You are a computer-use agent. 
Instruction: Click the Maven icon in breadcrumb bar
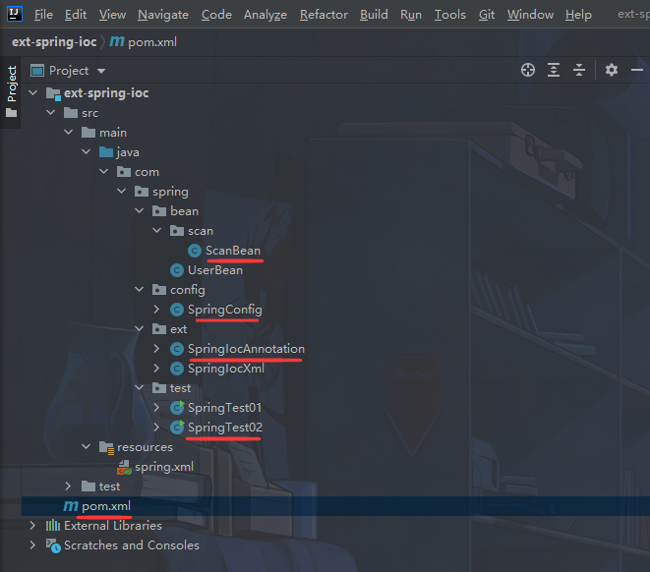(x=117, y=41)
